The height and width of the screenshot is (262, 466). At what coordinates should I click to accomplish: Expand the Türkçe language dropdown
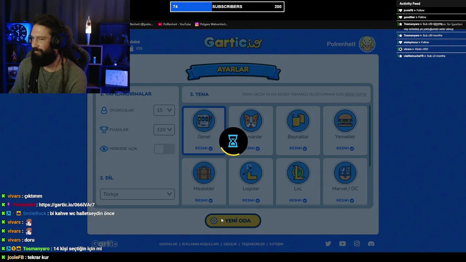pyautogui.click(x=137, y=194)
